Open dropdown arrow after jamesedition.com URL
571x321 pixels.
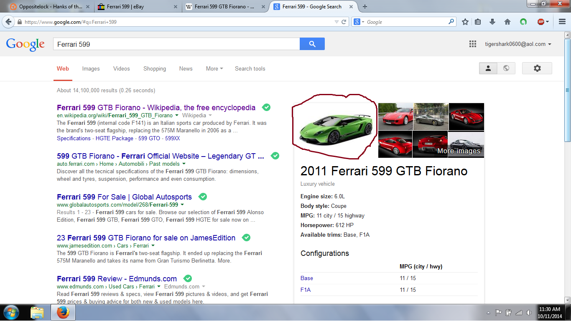(153, 246)
